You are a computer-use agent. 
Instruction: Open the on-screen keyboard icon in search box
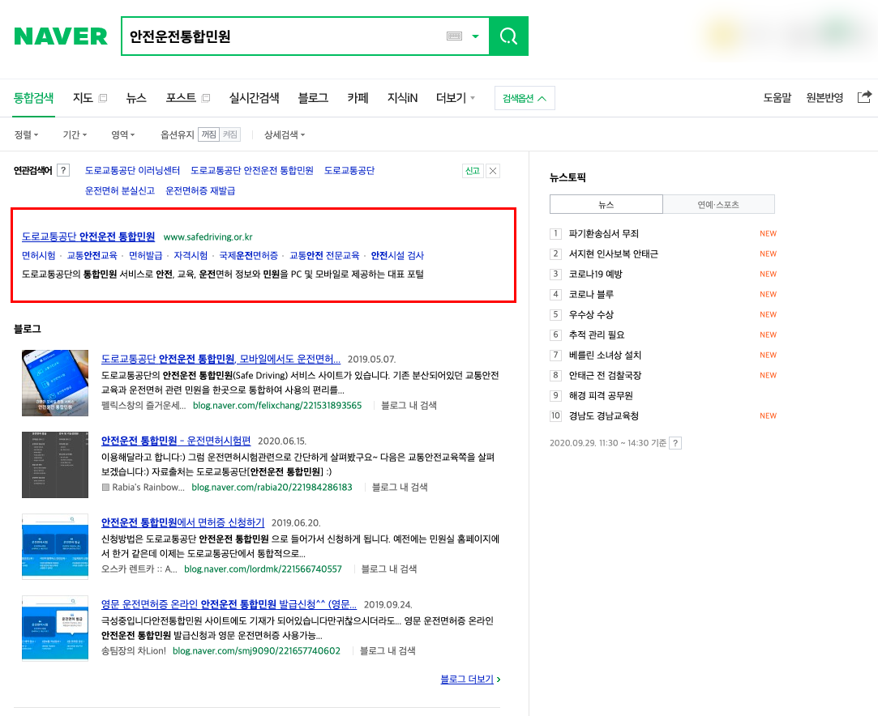tap(454, 36)
